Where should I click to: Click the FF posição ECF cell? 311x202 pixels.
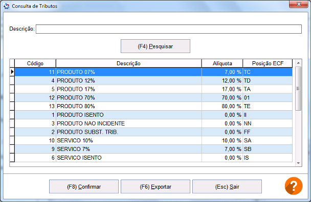pos(268,132)
